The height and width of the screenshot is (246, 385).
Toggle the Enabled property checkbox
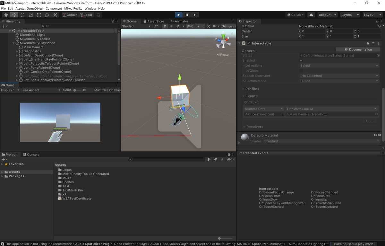[x=301, y=60]
